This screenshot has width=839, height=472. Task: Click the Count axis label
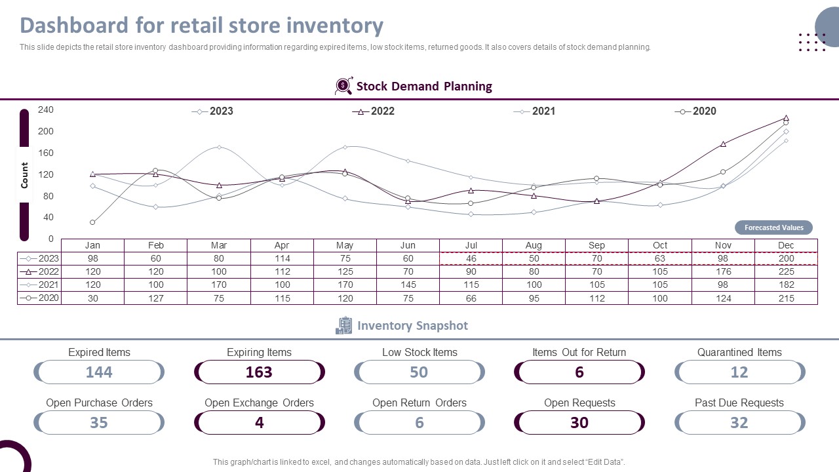click(24, 175)
